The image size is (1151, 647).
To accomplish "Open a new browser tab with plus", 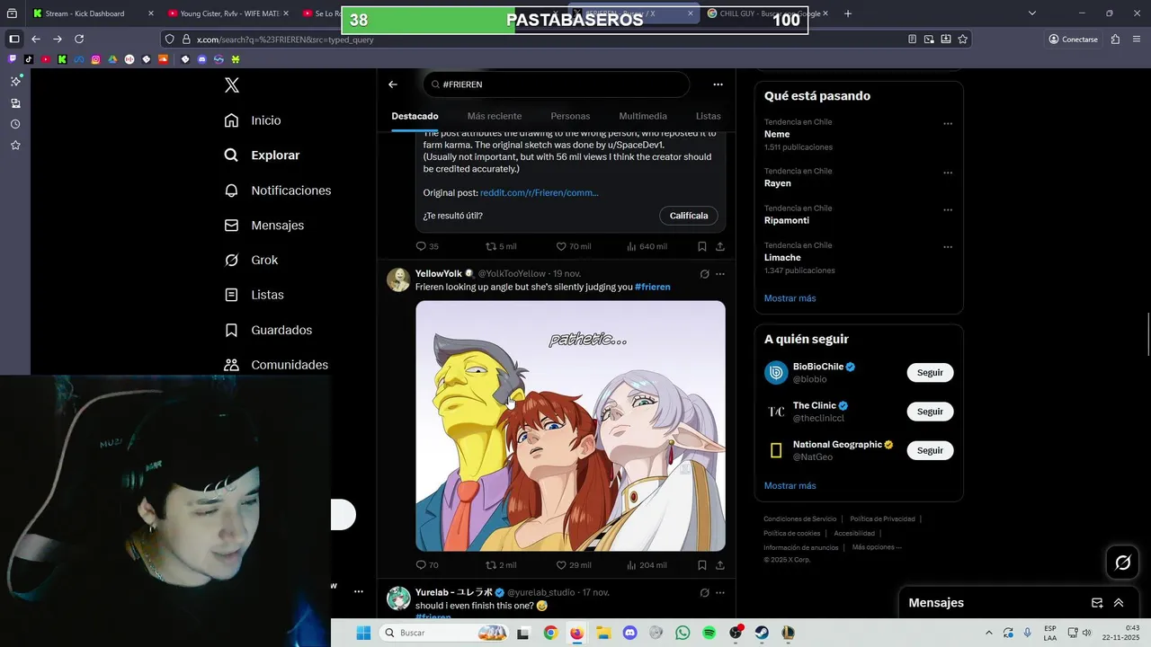I will (x=847, y=13).
